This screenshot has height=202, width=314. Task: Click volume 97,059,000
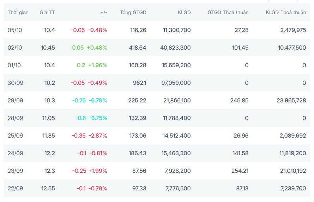[x=176, y=83]
